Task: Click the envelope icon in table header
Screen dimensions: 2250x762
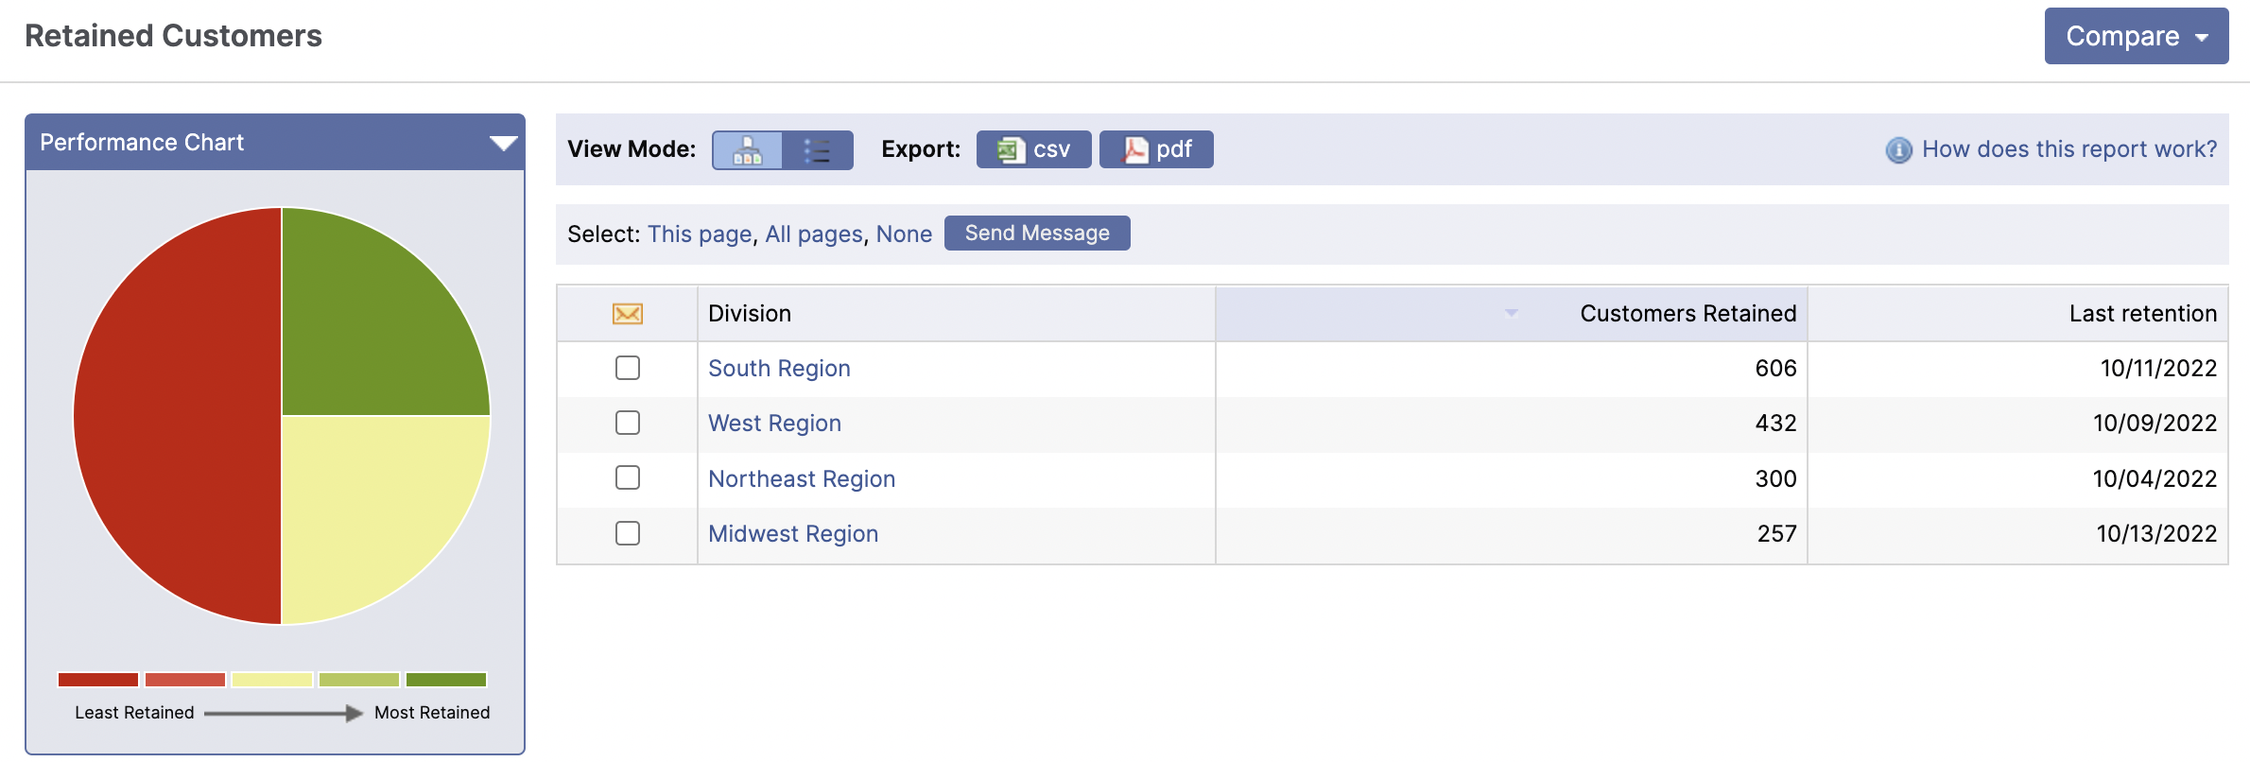Action: pos(628,314)
